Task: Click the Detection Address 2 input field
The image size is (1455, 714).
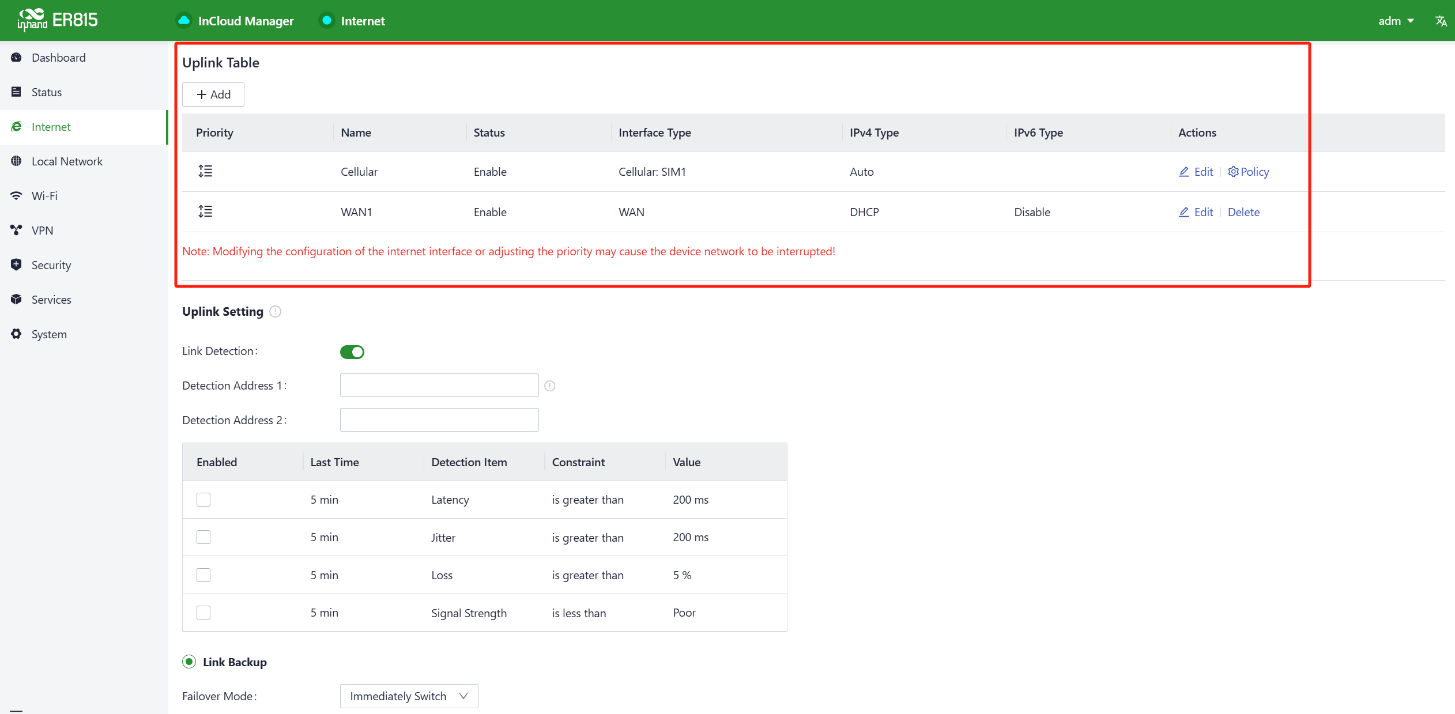Action: point(439,420)
